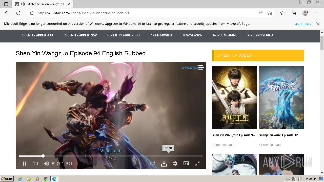The image size is (324, 182).
Task: Click the 01:58 elapsed time display
Action: 56,164
